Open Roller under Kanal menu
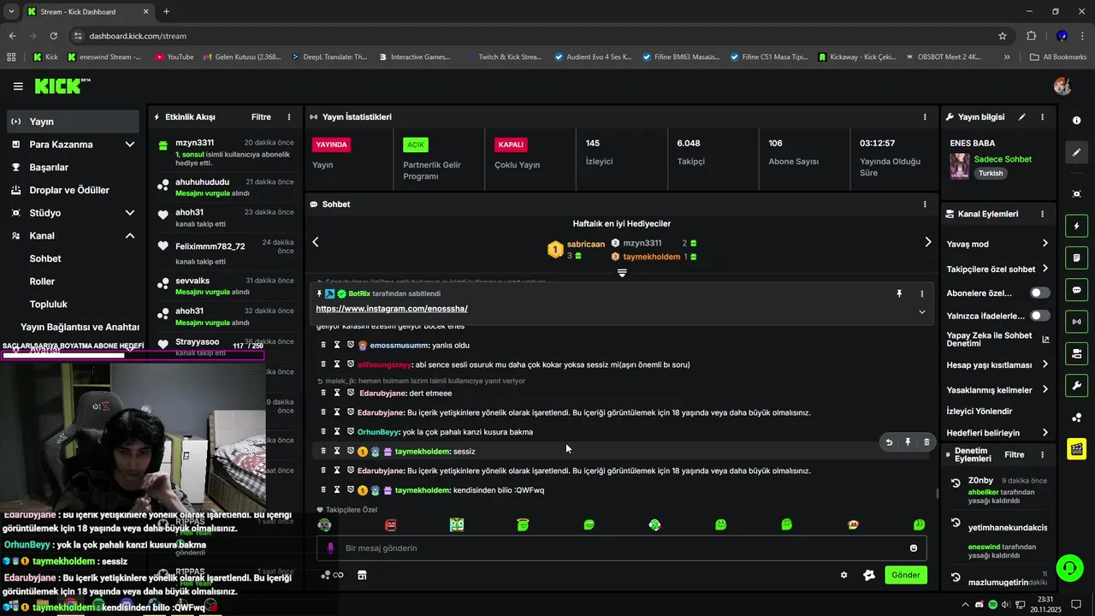Image resolution: width=1095 pixels, height=616 pixels. click(42, 281)
